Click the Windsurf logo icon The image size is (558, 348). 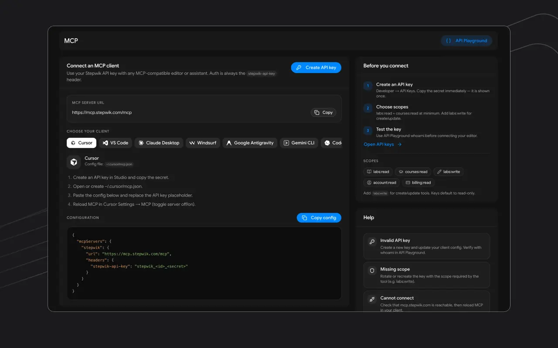coord(192,143)
